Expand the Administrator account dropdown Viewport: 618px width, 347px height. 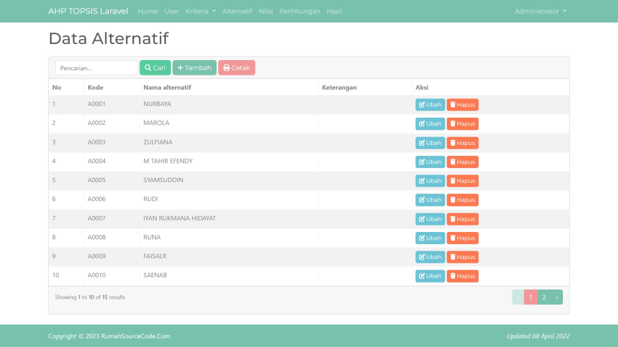pyautogui.click(x=541, y=11)
